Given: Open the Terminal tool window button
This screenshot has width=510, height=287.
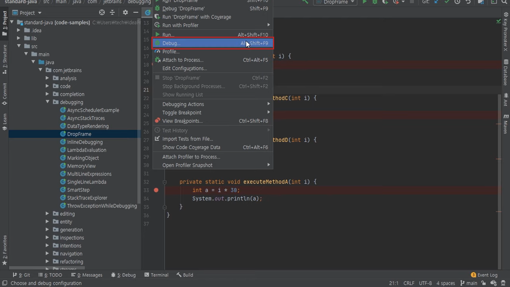Looking at the screenshot, I should (156, 275).
